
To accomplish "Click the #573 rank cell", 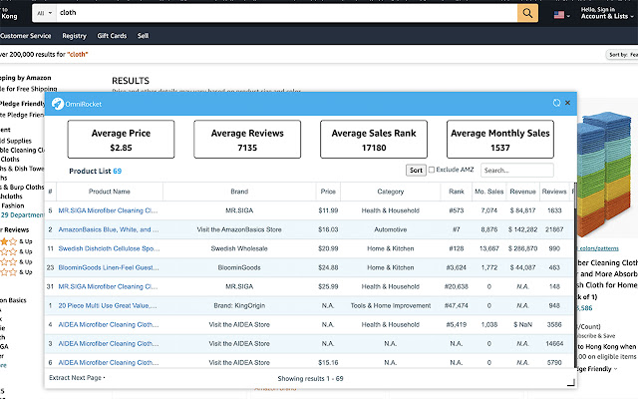I will [x=457, y=210].
